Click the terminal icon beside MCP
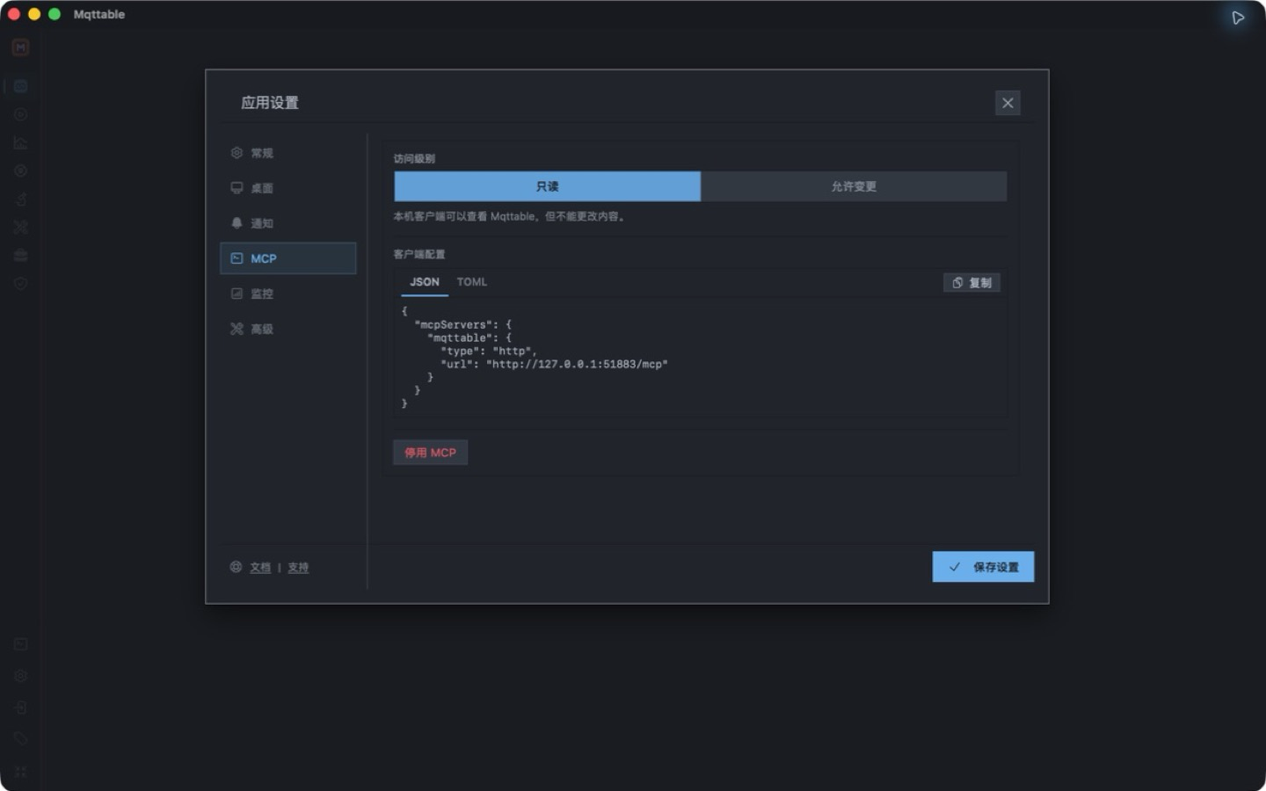This screenshot has height=791, width=1266. (236, 258)
